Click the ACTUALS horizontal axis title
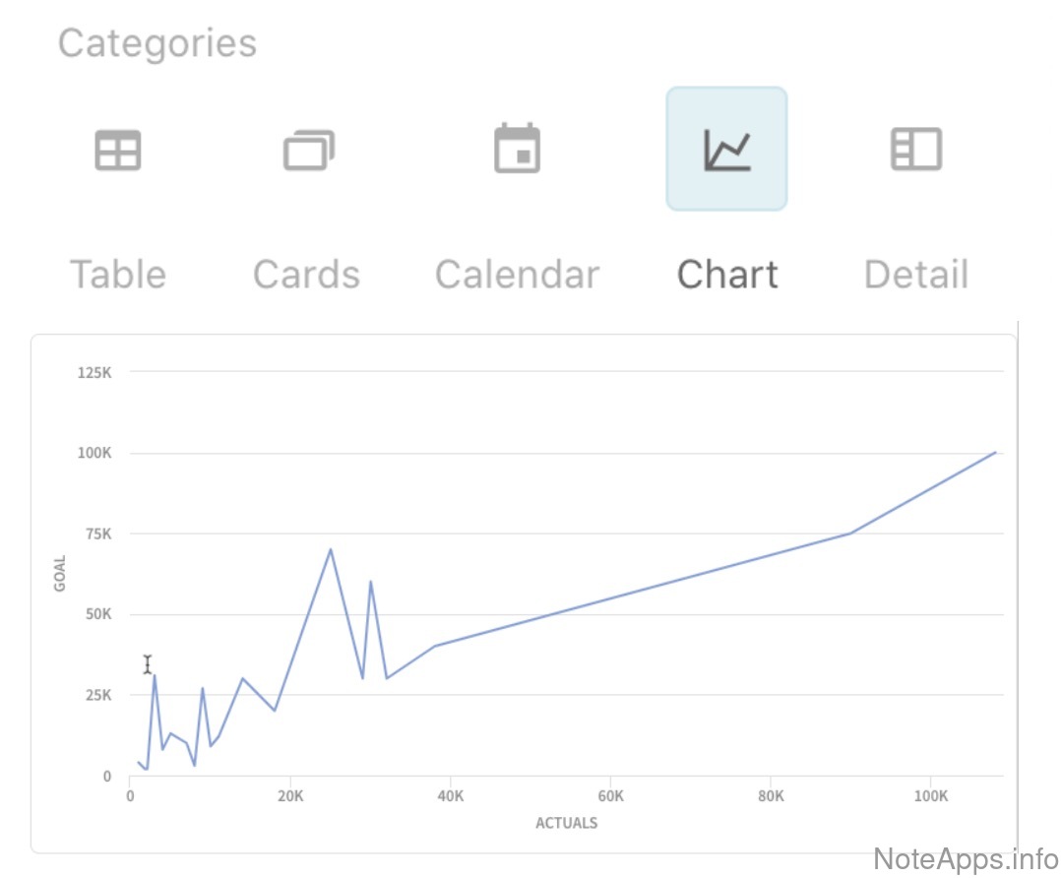The image size is (1061, 878). pos(566,823)
